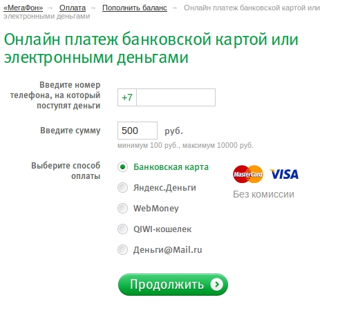Click the +7 country code prefix
Image resolution: width=349 pixels, height=315 pixels.
point(127,97)
